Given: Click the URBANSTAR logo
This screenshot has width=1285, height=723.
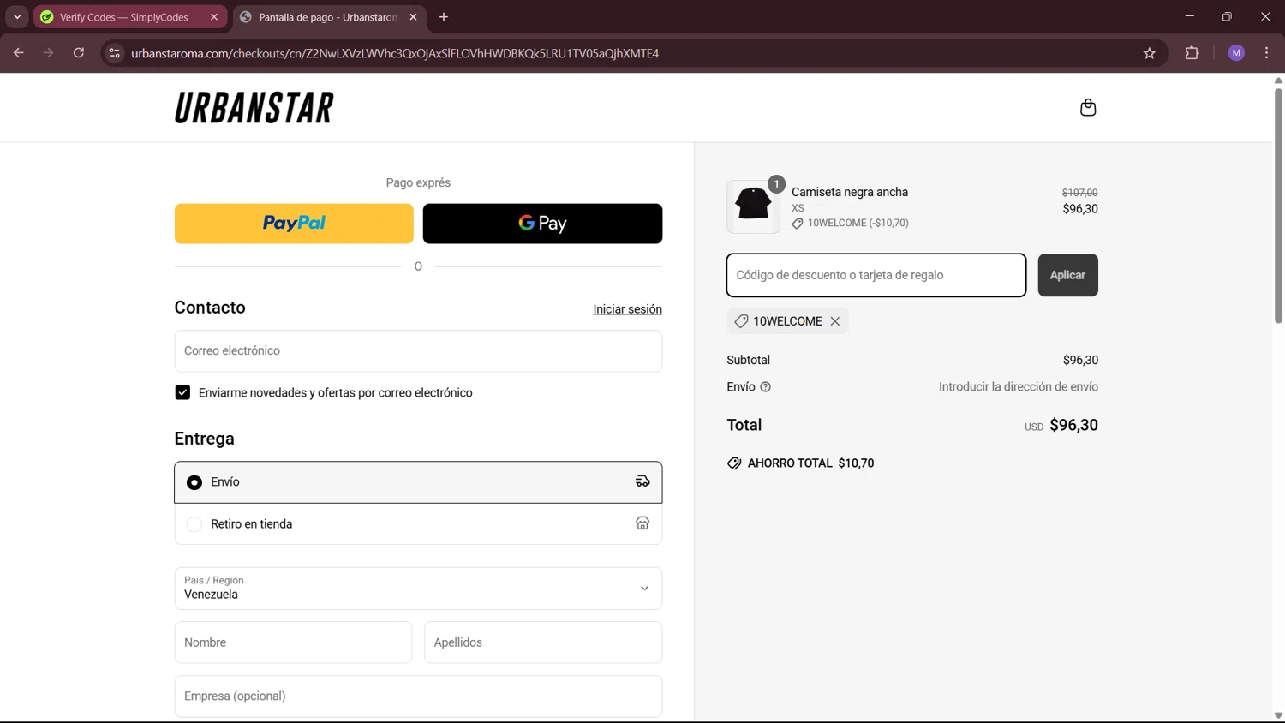Looking at the screenshot, I should pos(254,108).
